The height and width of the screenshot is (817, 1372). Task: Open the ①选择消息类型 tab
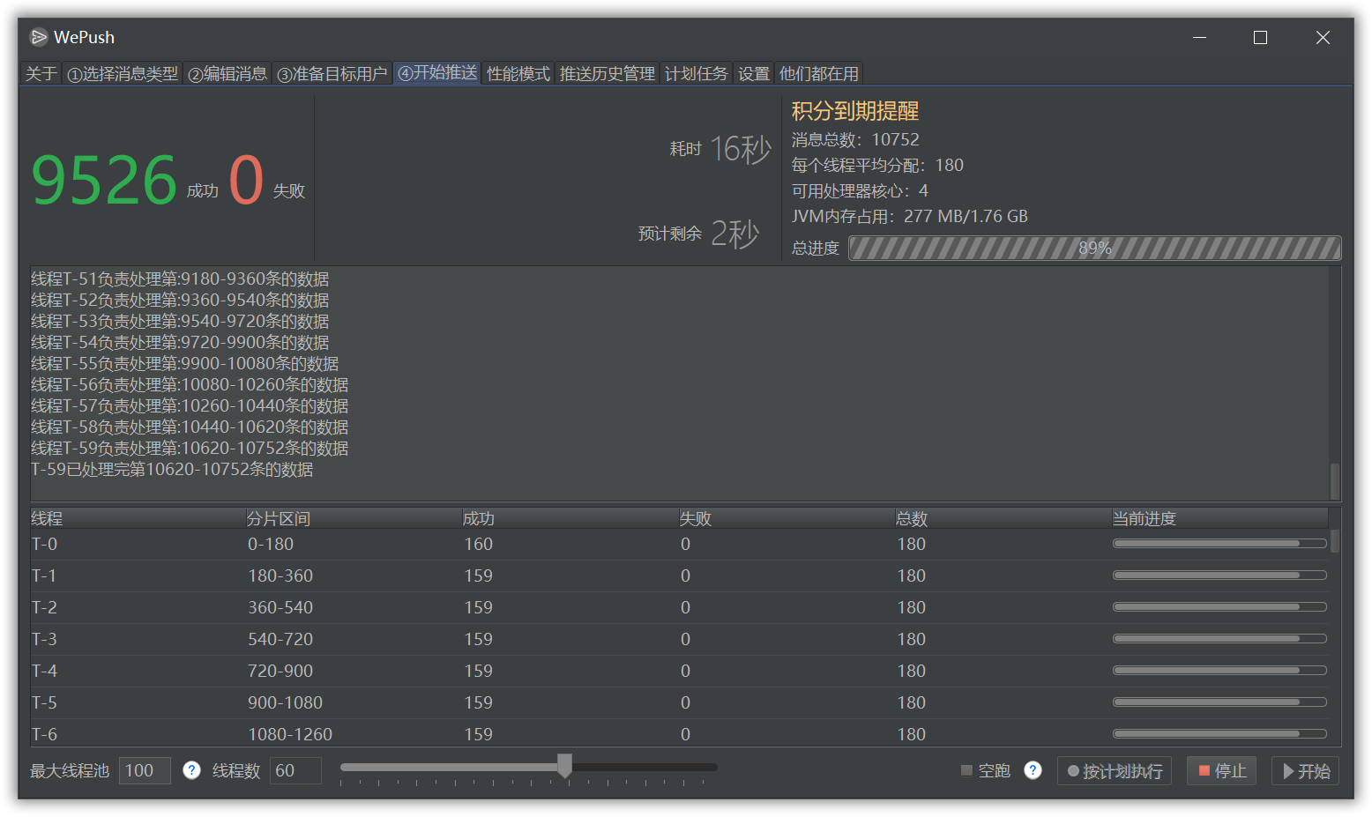point(123,73)
